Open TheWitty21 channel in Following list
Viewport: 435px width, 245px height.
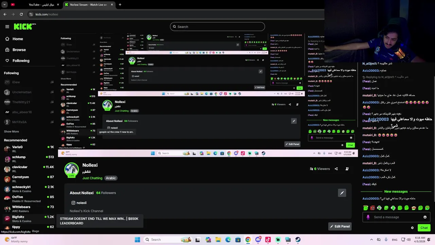pos(29,102)
